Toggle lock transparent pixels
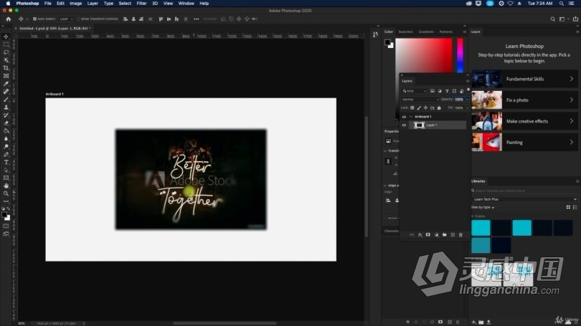 tap(412, 107)
